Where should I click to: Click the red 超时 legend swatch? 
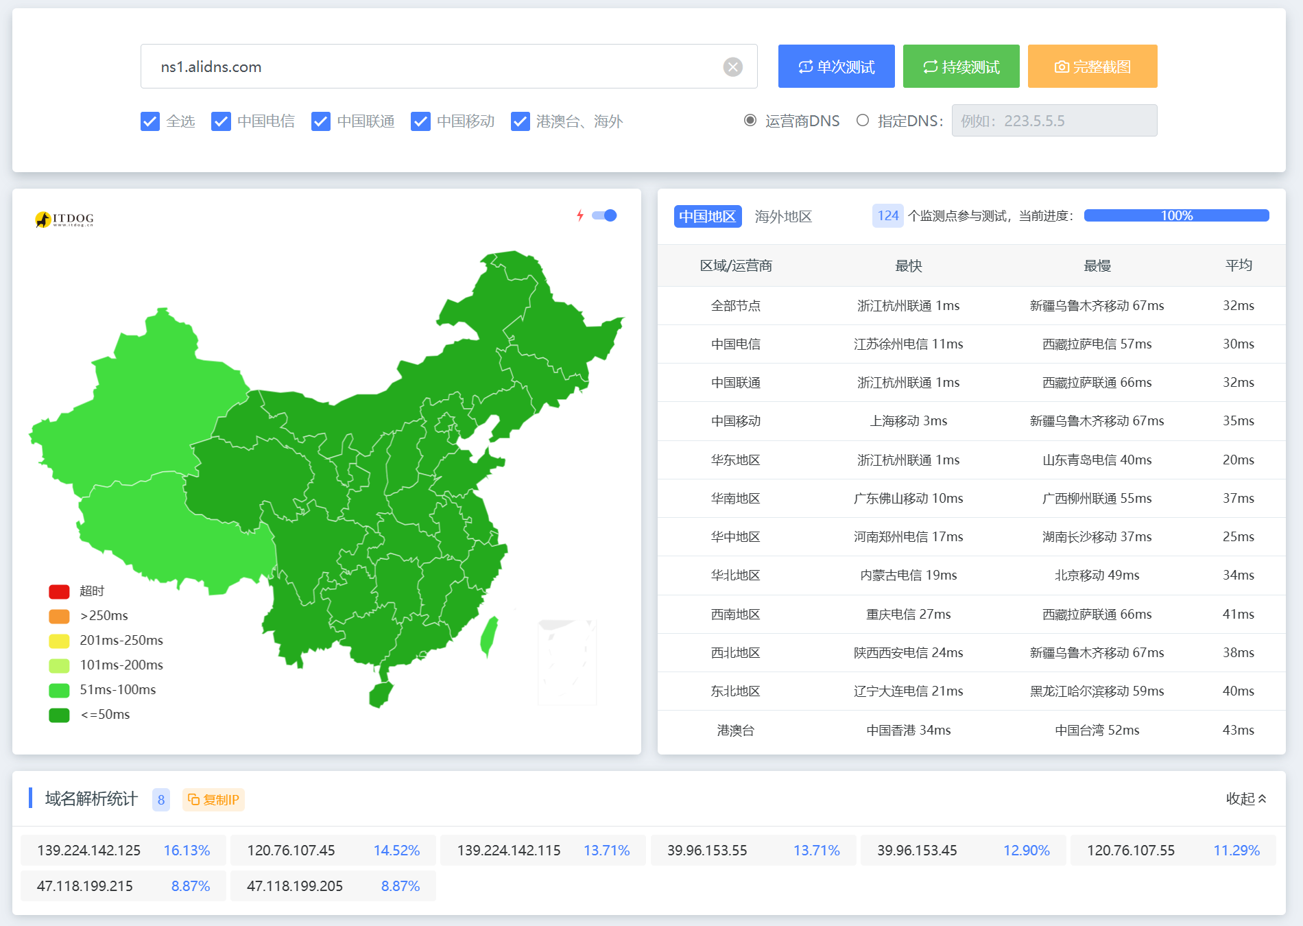59,591
